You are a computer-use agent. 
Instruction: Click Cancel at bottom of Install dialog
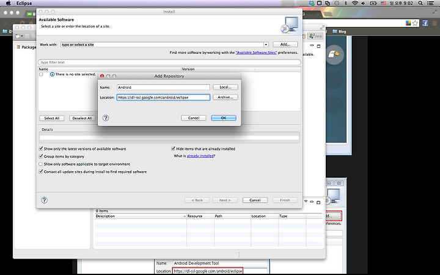click(x=255, y=200)
